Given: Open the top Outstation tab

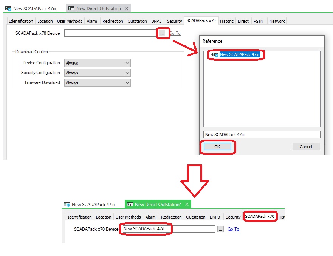Looking at the screenshot, I should (137, 21).
